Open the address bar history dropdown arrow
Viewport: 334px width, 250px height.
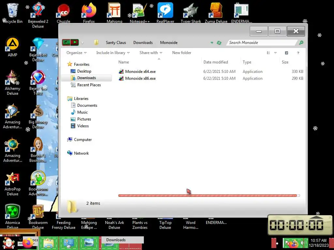click(x=212, y=43)
